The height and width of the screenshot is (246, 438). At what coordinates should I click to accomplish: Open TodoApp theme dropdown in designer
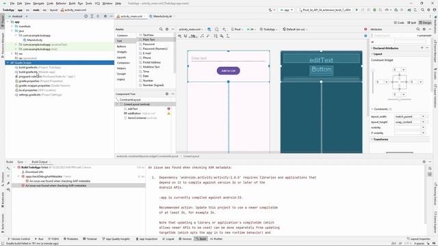(x=269, y=29)
